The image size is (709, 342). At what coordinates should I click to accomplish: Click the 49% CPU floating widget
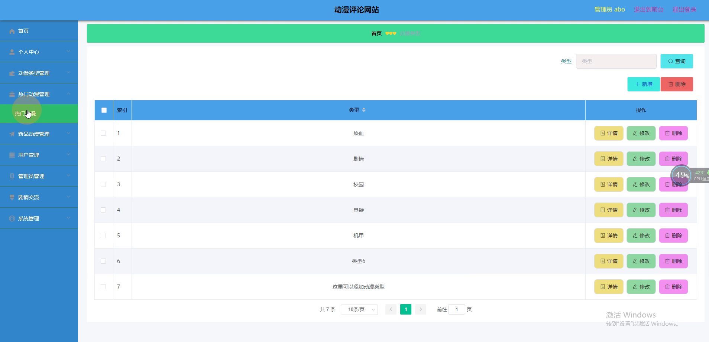681,175
